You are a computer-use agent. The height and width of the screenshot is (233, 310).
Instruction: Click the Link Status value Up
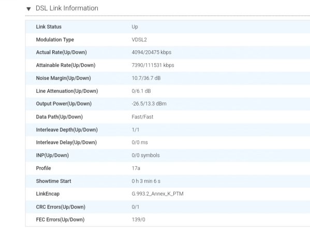[x=135, y=27]
